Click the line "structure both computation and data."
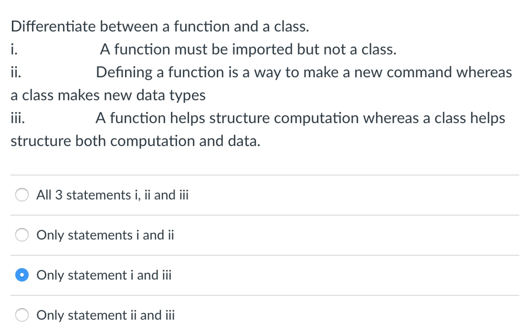Screen dimensions: 527x334 (135, 141)
